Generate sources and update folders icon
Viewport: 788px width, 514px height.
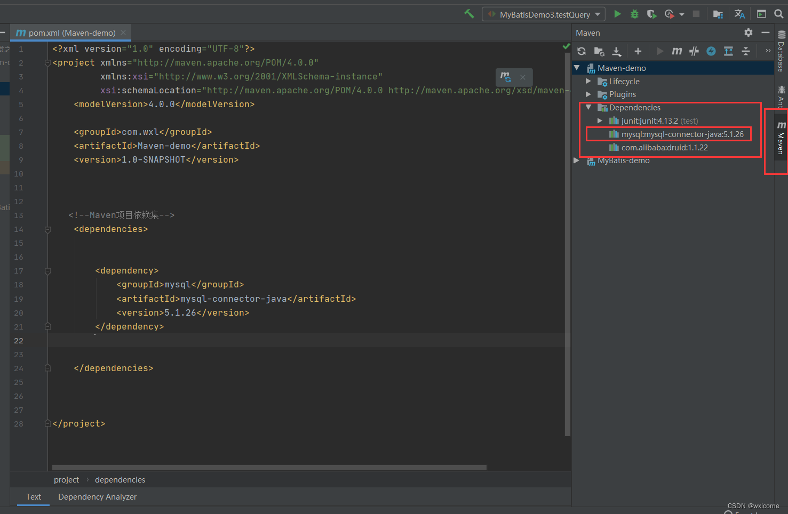click(x=599, y=51)
